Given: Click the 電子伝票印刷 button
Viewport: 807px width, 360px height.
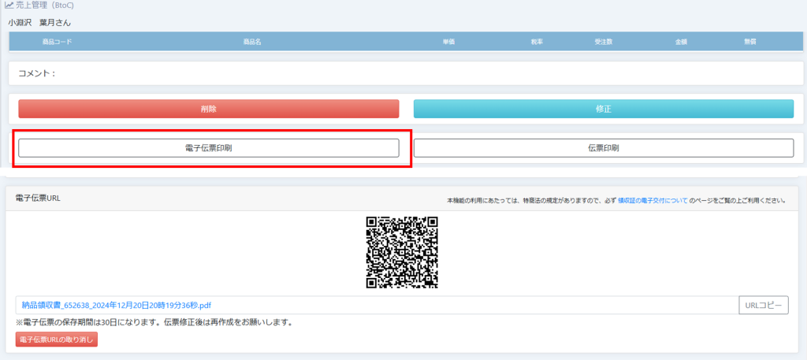Looking at the screenshot, I should [x=209, y=148].
